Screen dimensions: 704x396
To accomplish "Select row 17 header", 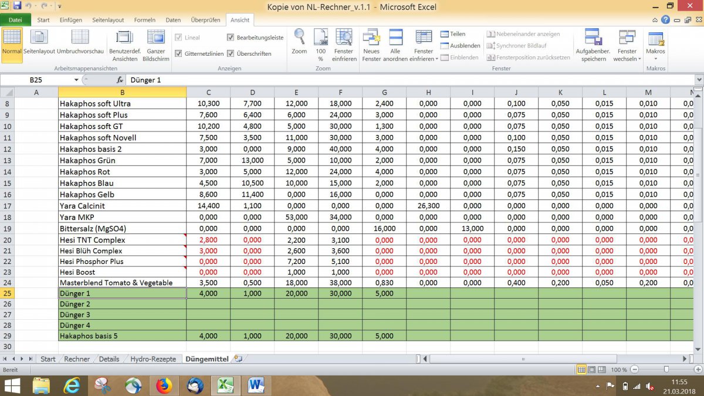I will (7, 206).
